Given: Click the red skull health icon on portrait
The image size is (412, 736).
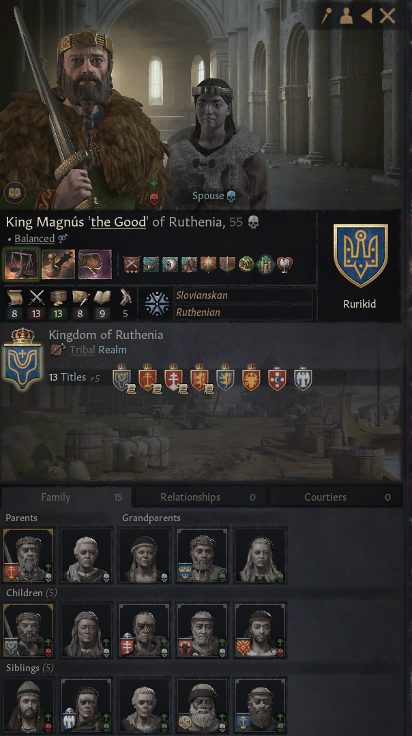Looking at the screenshot, I should (153, 199).
